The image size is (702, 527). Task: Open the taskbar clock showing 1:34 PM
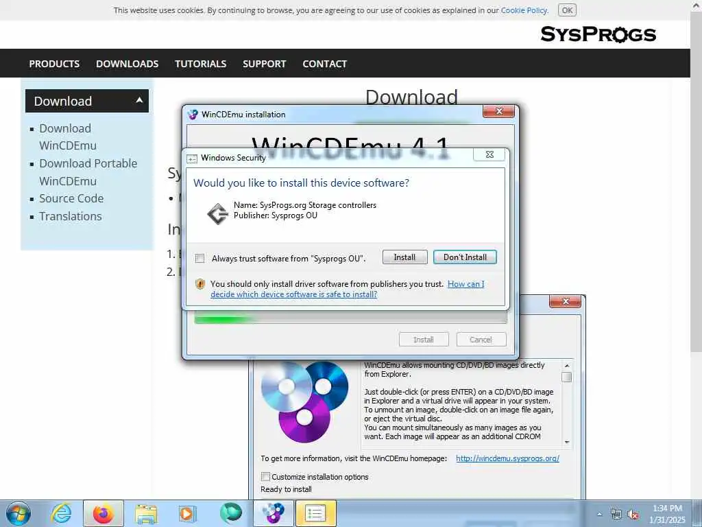click(667, 514)
